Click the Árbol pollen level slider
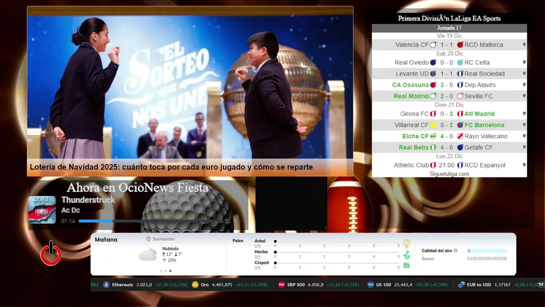The width and height of the screenshot is (545, 307). (x=337, y=242)
